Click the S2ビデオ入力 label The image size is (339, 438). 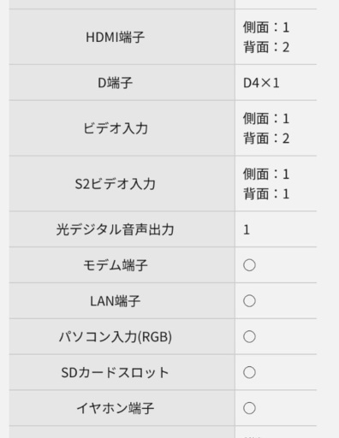[x=116, y=184]
